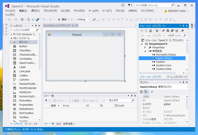Open the OpenCvSharp property object dropdown

click(x=187, y=87)
